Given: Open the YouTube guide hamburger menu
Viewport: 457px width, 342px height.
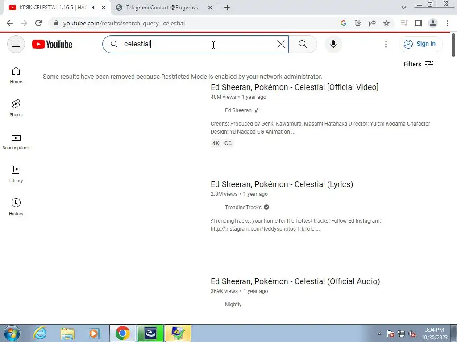Looking at the screenshot, I should tap(16, 44).
